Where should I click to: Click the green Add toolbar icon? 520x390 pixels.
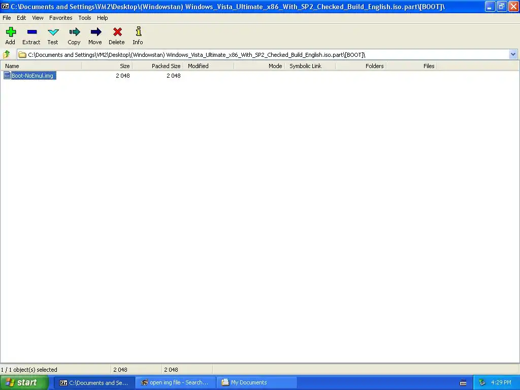pyautogui.click(x=11, y=32)
